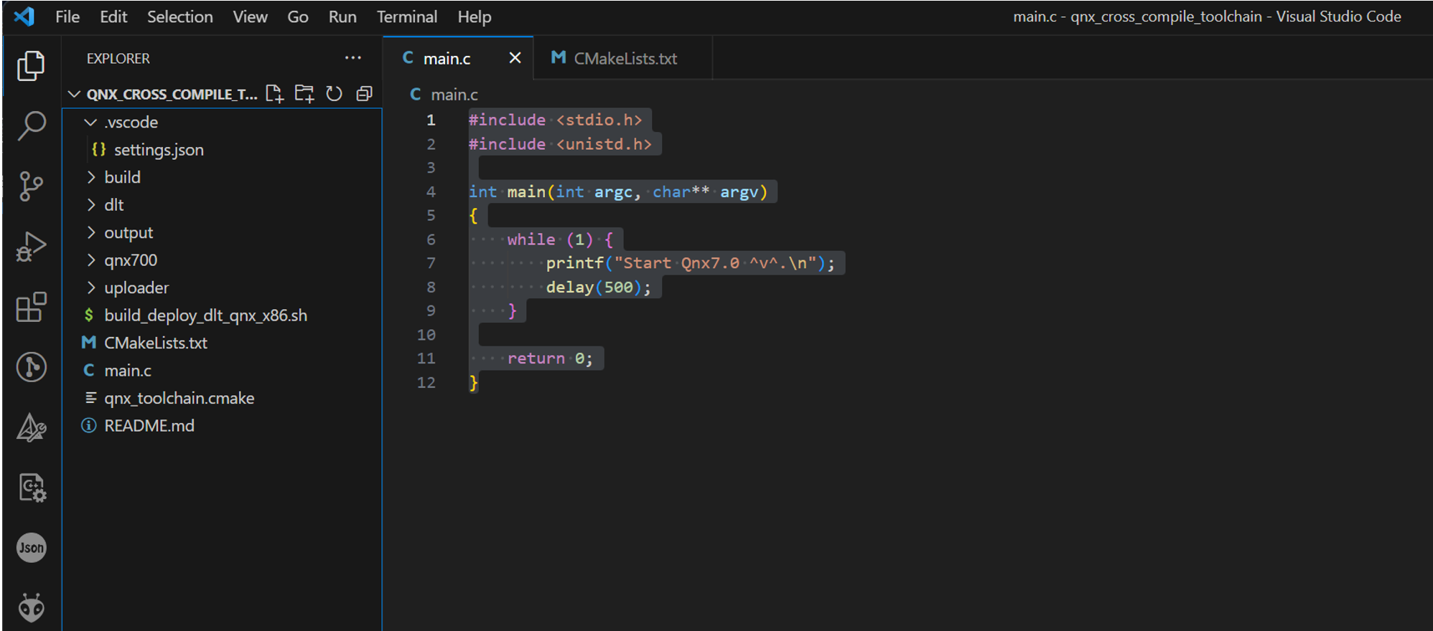This screenshot has width=1433, height=631.
Task: Create a new folder in Explorer
Action: [x=304, y=94]
